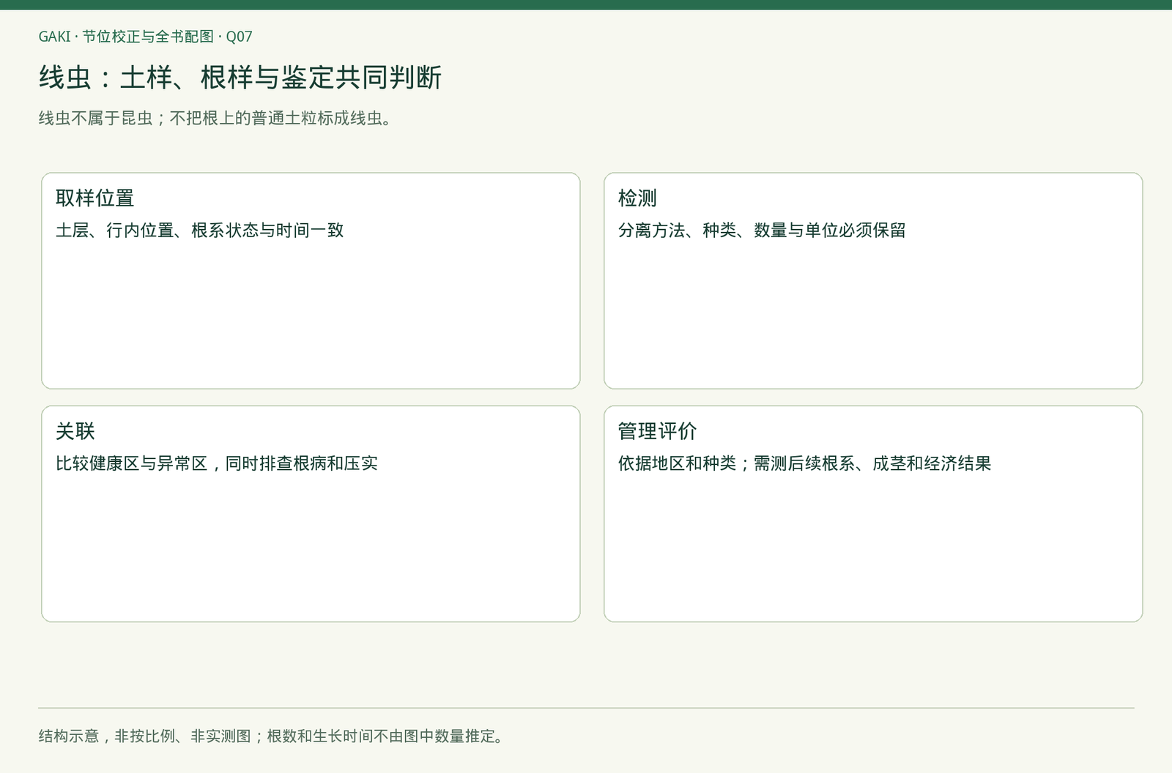This screenshot has height=773, width=1172.
Task: Click the text 分离方法、种类、数量与单位必须保留
Action: 763,231
